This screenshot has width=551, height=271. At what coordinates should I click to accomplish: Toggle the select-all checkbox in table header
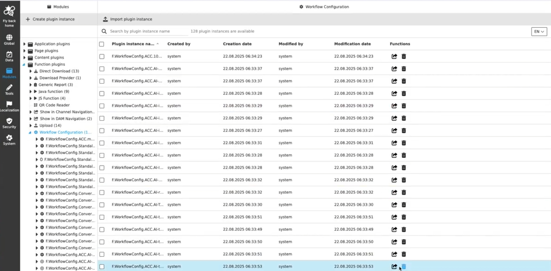(102, 44)
